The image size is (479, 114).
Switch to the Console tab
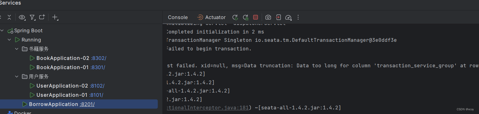pyautogui.click(x=178, y=17)
